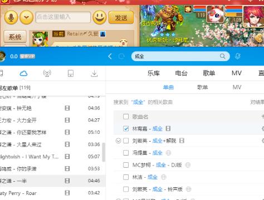Click MV icon on 你的承诺 row
Screen dimensions: 264x200
67,168
